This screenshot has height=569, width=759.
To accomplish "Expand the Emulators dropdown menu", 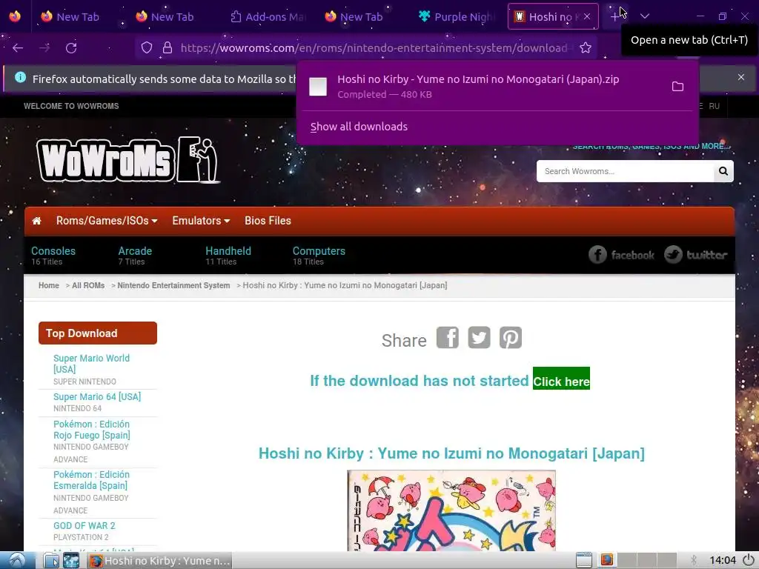I will [201, 221].
